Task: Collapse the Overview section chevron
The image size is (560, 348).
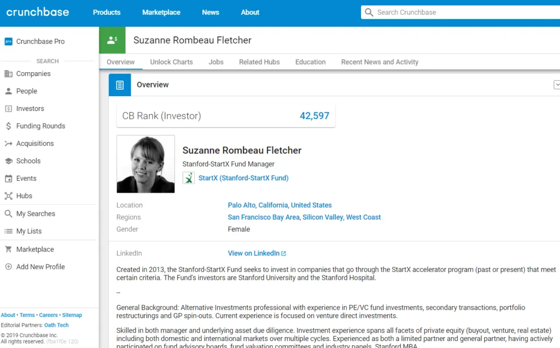Action: point(557,85)
